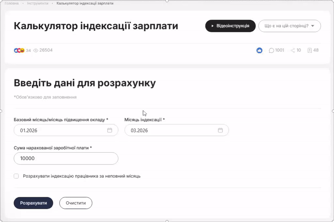
Task: Go to "Головна" in breadcrumbs
Action: coord(12,3)
